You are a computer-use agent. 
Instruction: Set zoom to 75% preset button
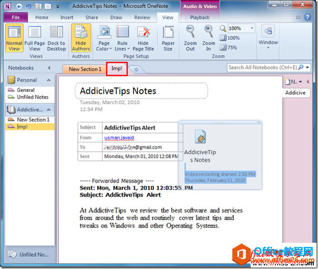(228, 47)
